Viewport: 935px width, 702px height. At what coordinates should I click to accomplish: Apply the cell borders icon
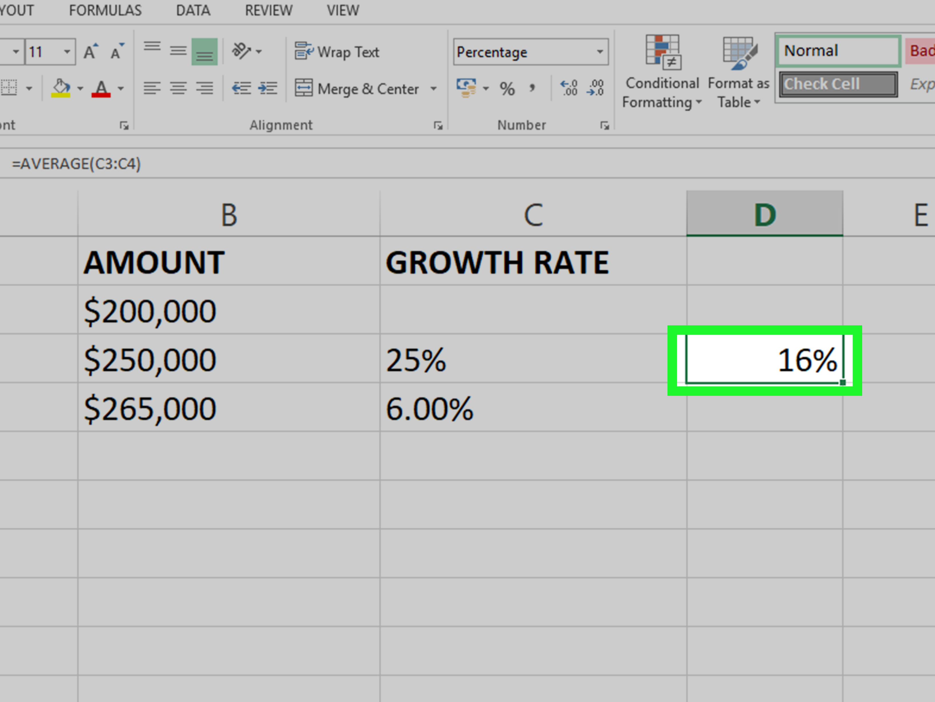9,88
